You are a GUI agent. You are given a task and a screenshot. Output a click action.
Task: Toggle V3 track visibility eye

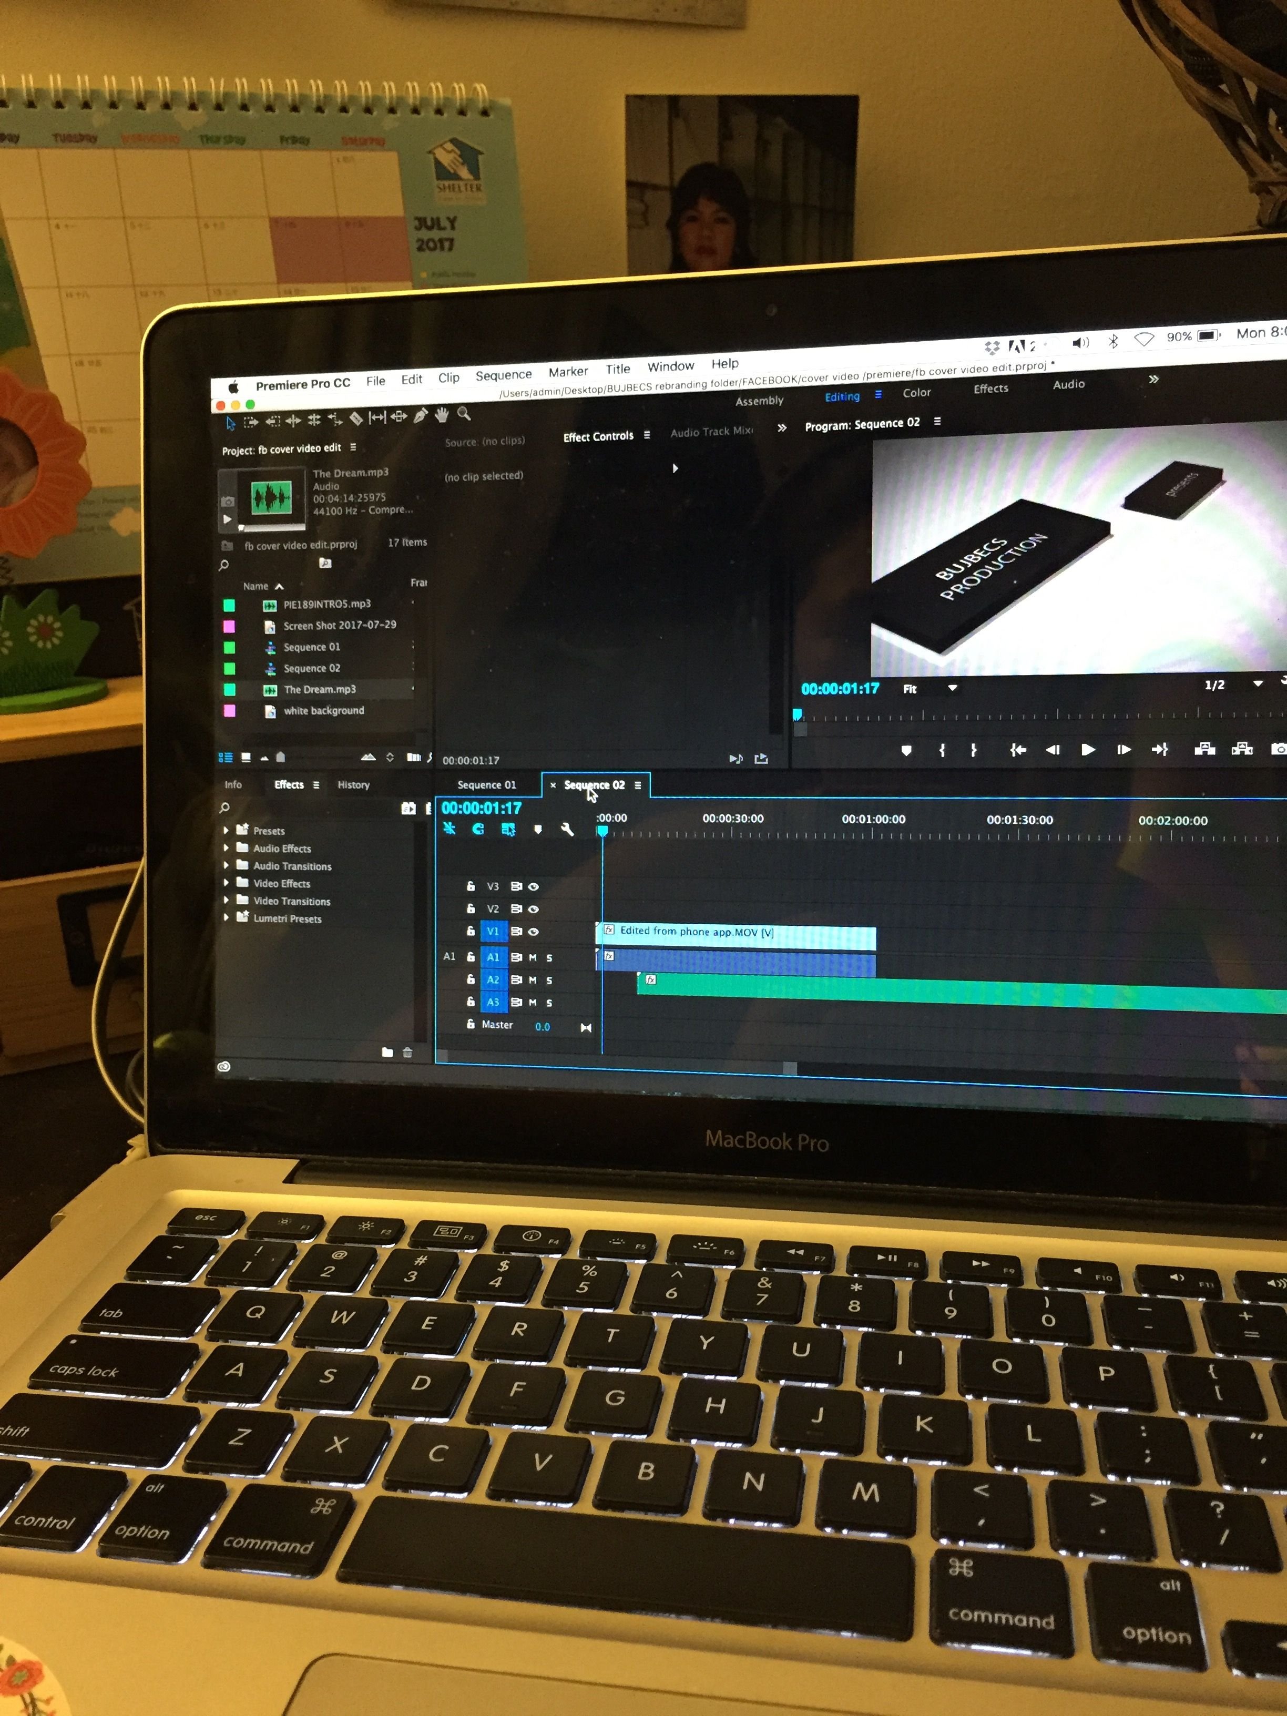[534, 886]
